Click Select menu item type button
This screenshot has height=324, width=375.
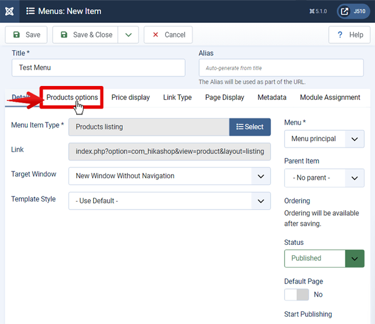pos(250,127)
